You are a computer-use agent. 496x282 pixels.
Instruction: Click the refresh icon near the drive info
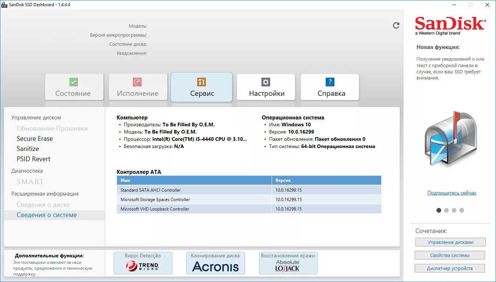click(x=396, y=25)
